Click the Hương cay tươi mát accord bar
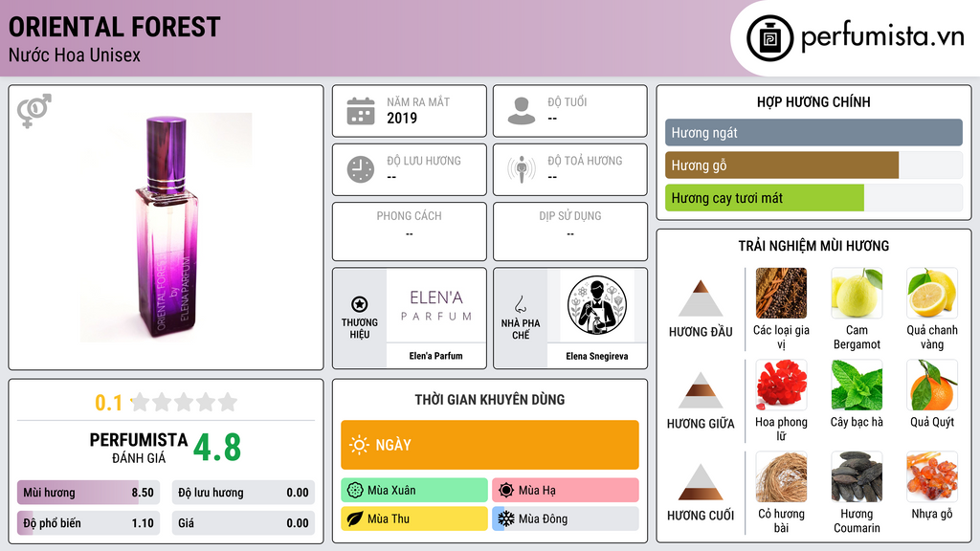The image size is (980, 551). tap(813, 197)
